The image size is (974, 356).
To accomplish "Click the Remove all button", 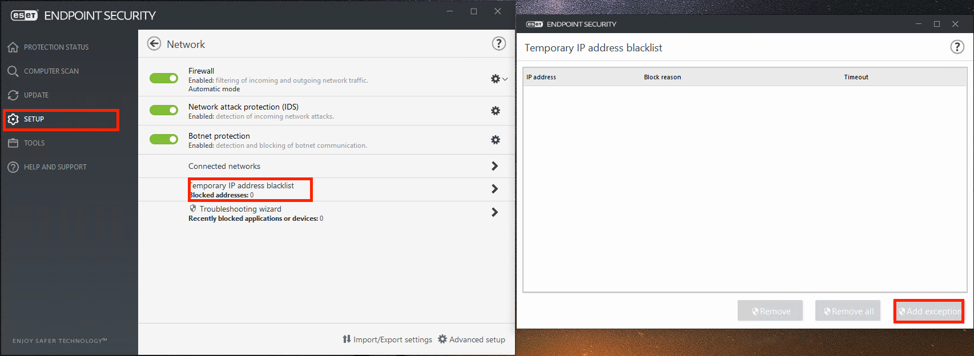I will tap(848, 311).
